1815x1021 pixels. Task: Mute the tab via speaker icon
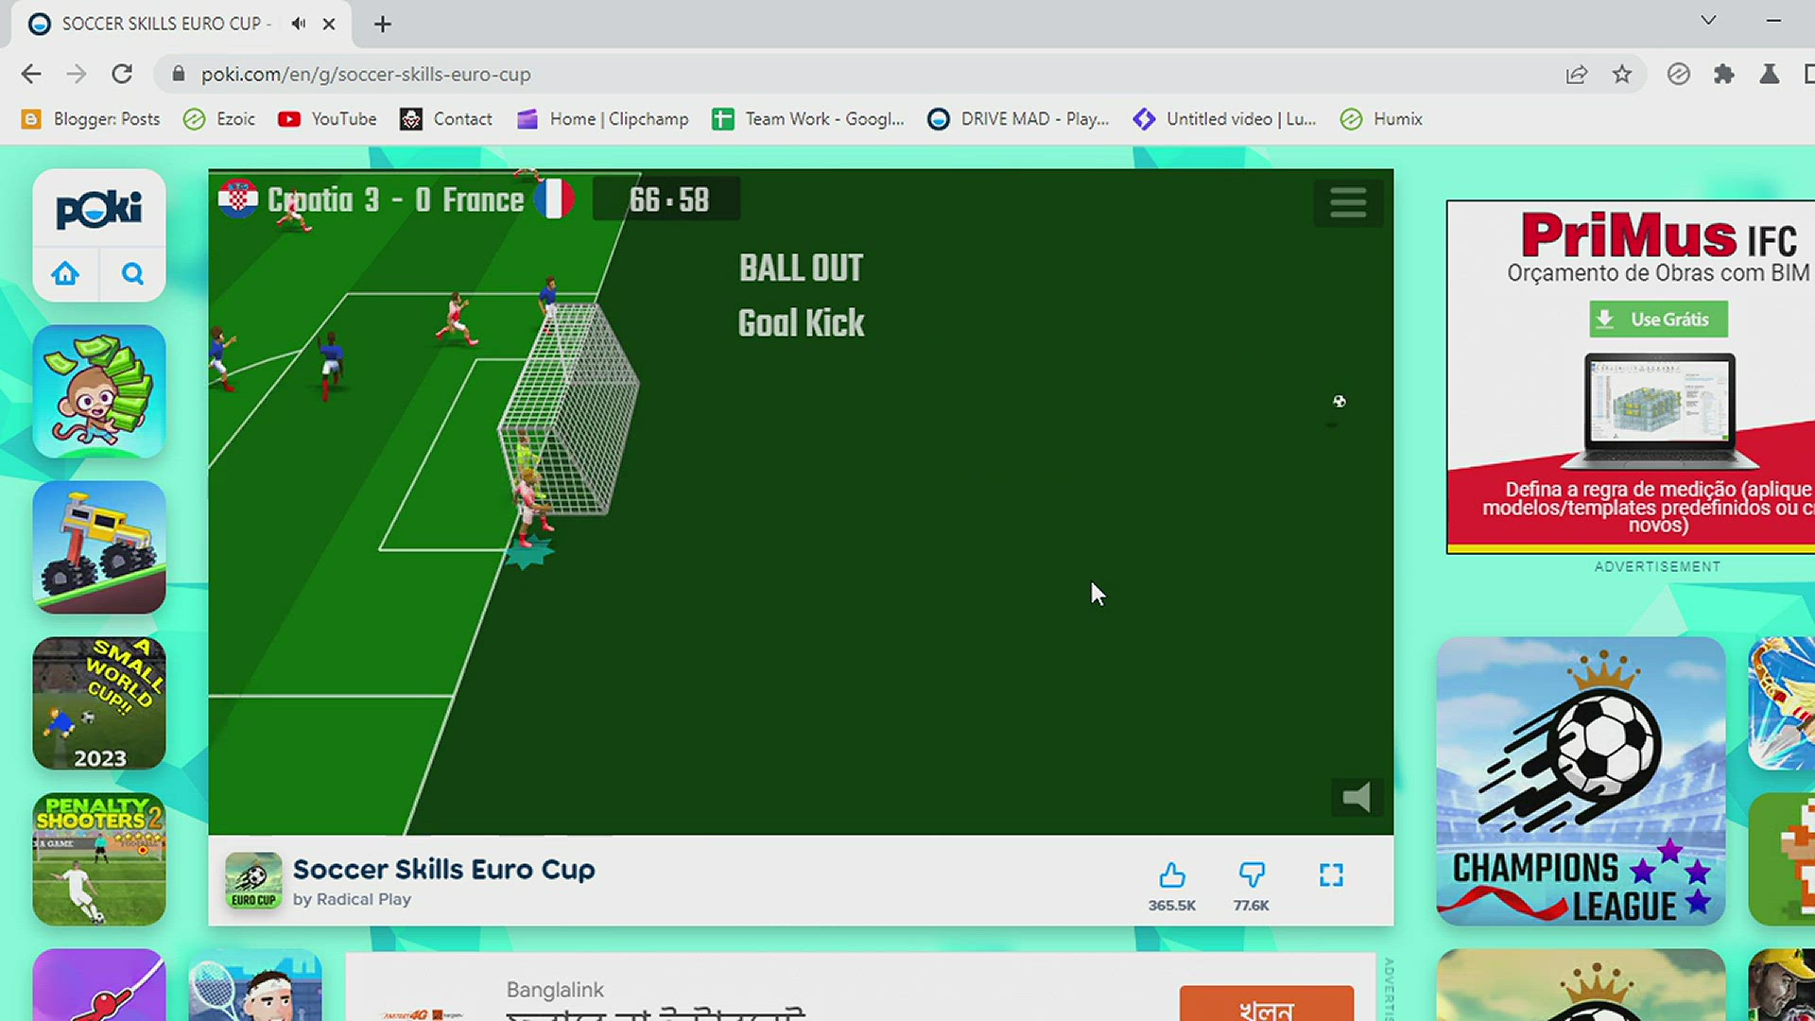(299, 24)
